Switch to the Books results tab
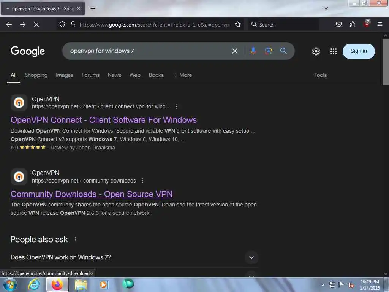 156,75
